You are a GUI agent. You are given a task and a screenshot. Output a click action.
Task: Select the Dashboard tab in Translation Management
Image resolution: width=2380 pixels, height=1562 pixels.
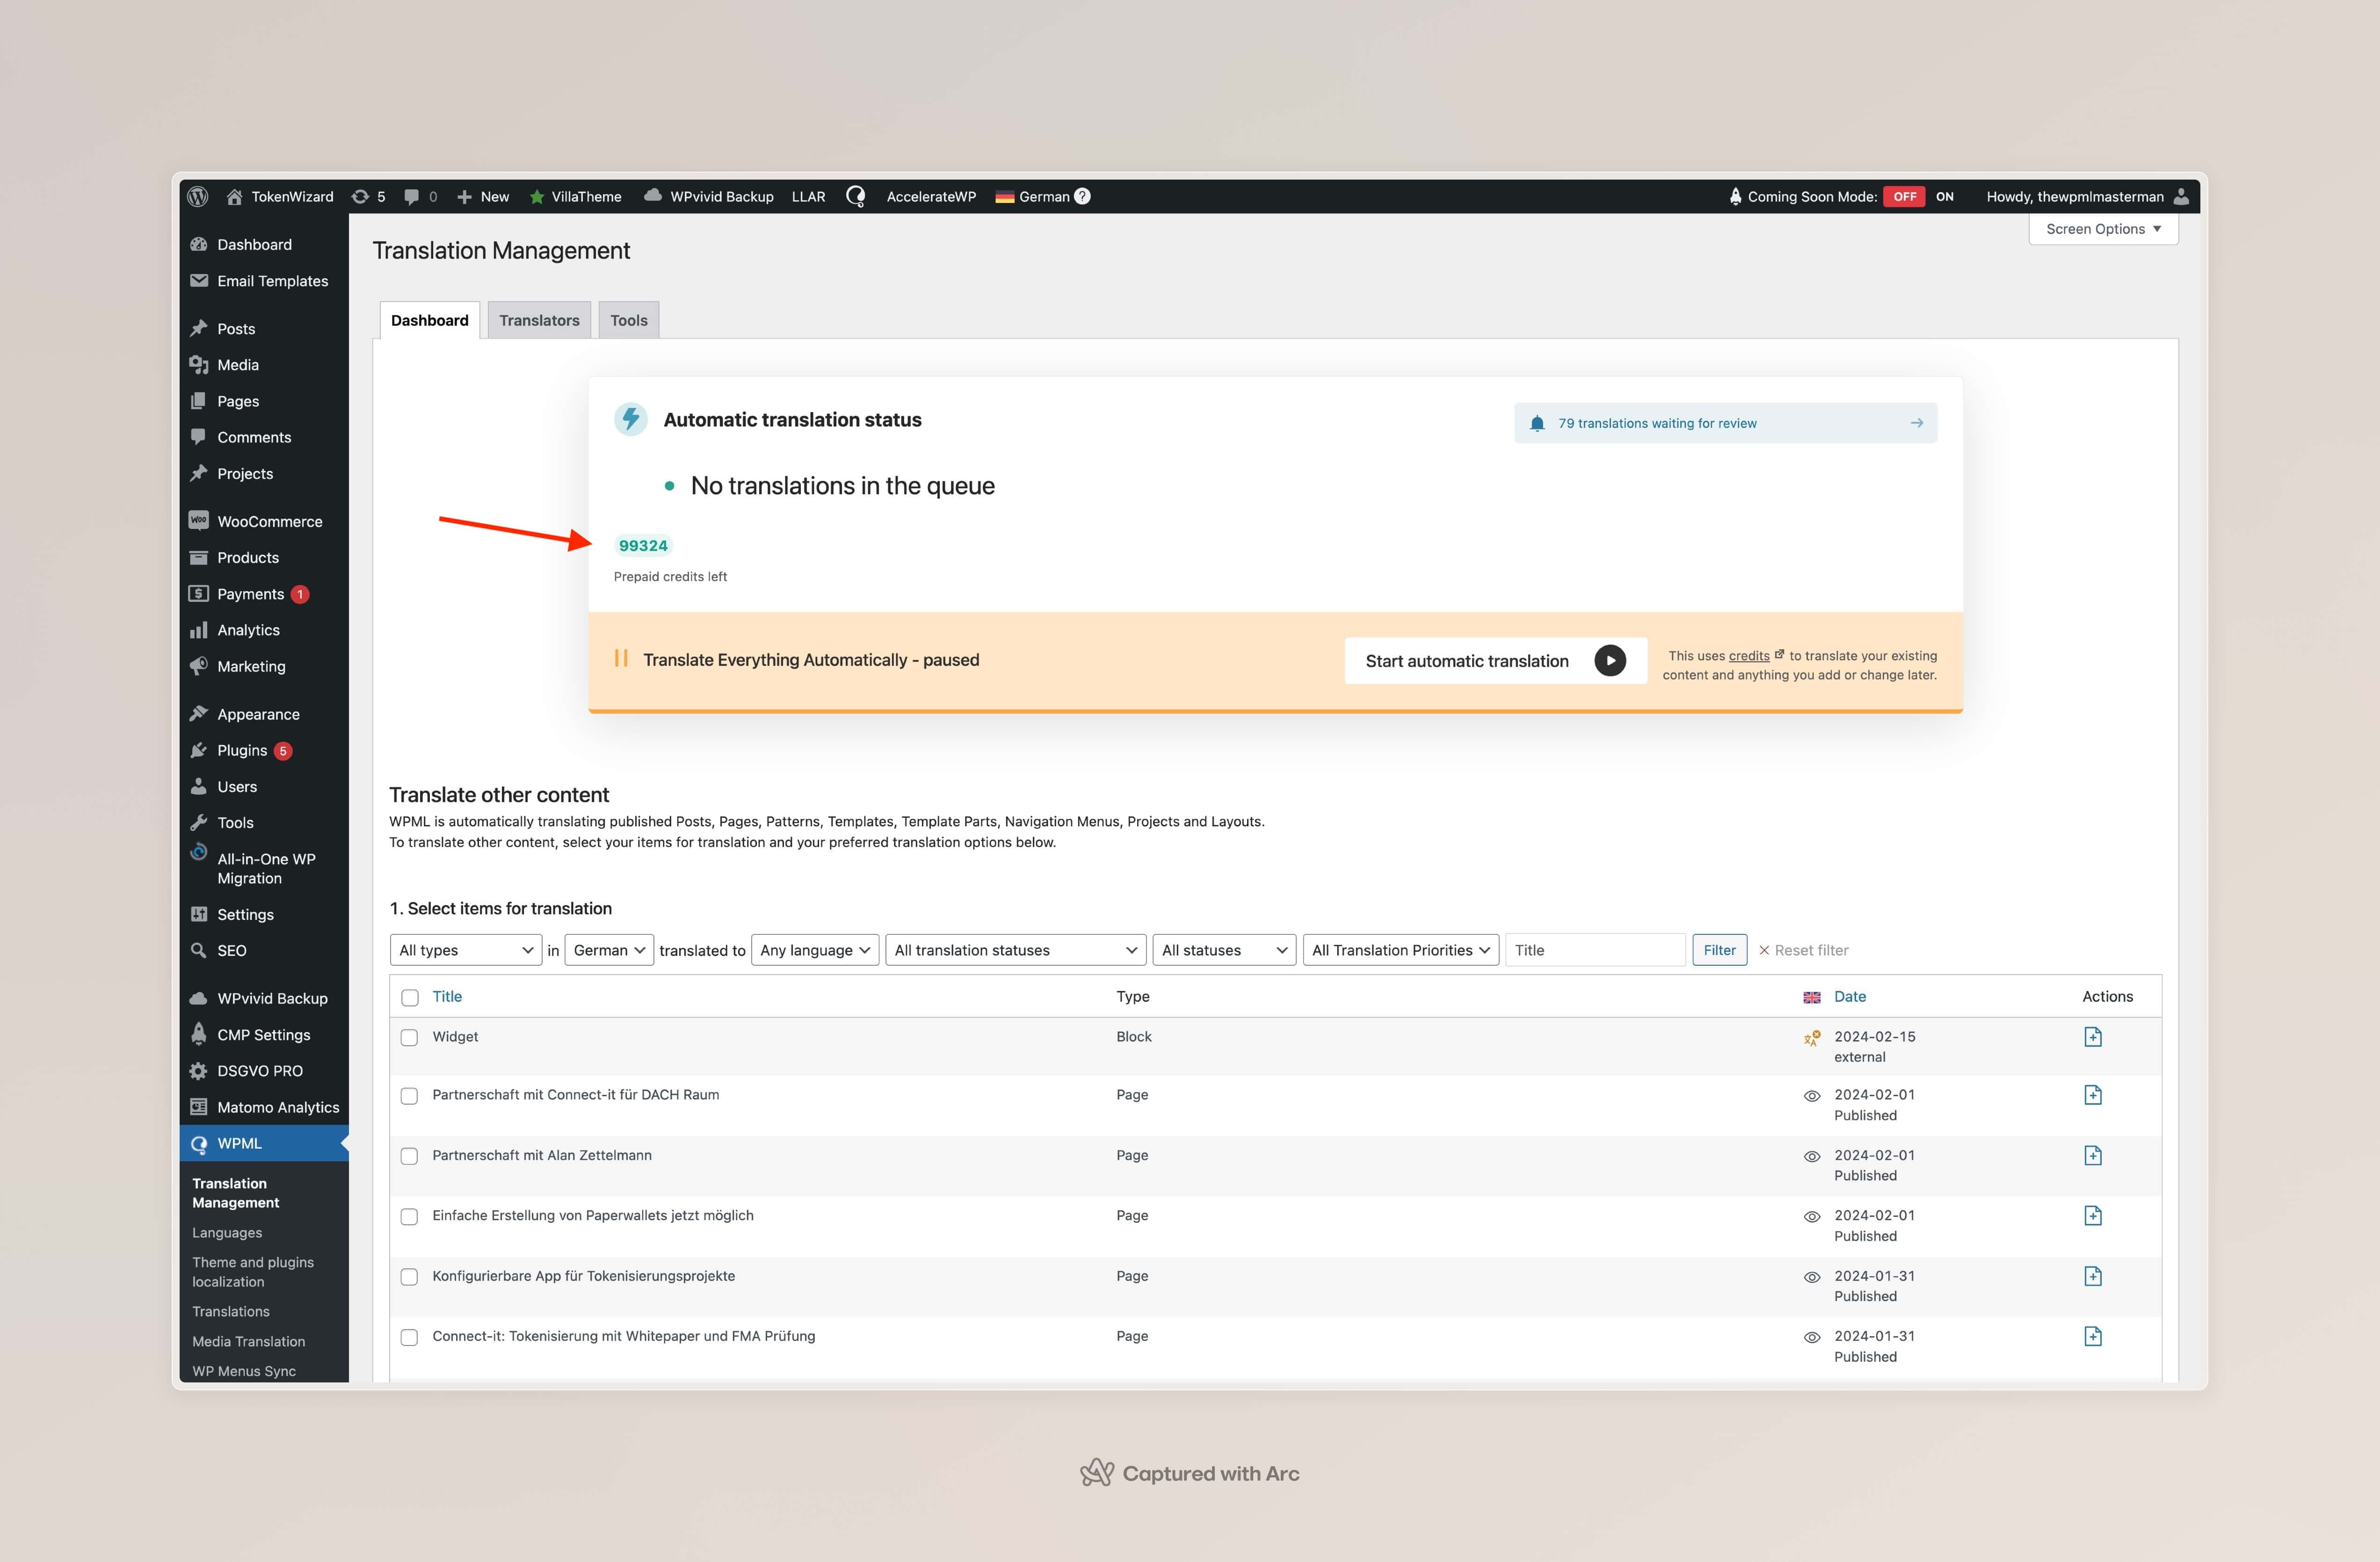[x=429, y=320]
